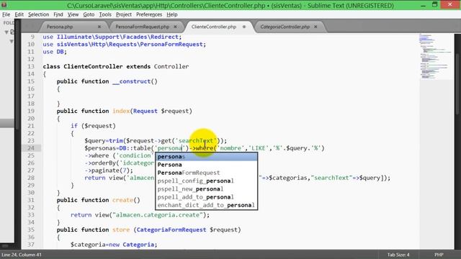
Task: Open the Preferences menu
Action: click(149, 14)
